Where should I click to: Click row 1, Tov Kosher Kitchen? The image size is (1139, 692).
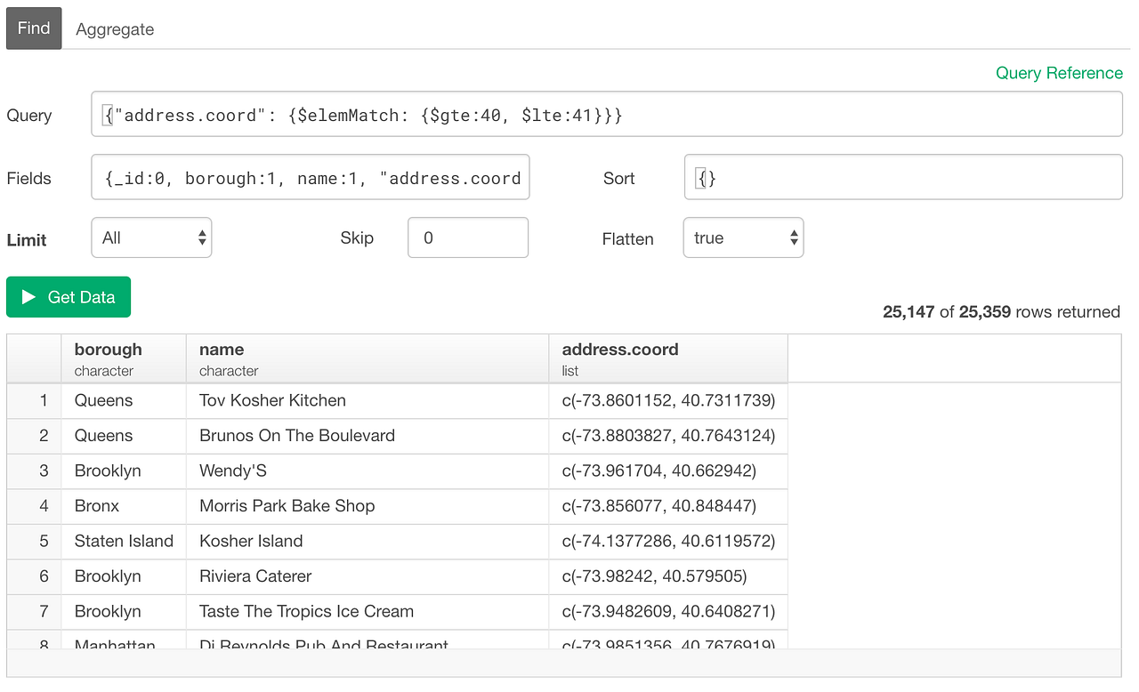[271, 400]
